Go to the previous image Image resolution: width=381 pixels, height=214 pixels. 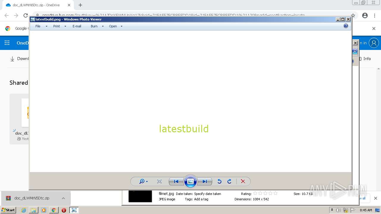[x=176, y=181]
